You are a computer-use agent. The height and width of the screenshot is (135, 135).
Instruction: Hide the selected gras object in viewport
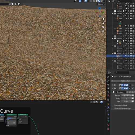[x=129, y=56]
